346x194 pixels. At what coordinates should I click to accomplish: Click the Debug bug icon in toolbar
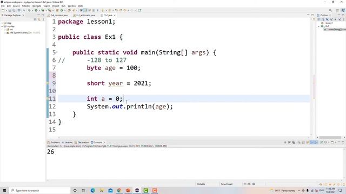click(29, 10)
